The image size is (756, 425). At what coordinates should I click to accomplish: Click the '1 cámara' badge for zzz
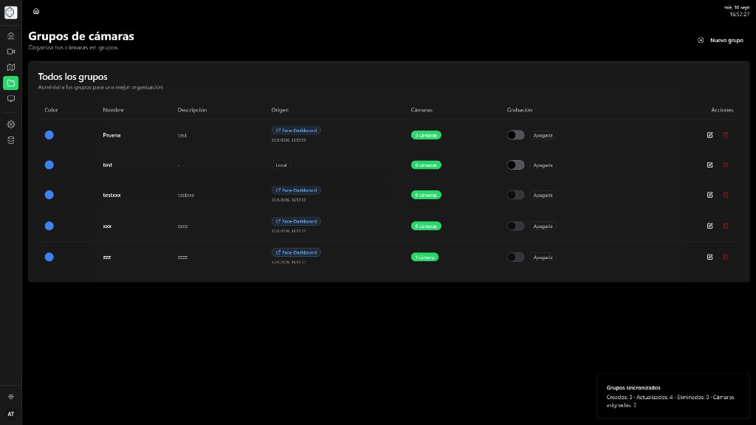point(425,257)
